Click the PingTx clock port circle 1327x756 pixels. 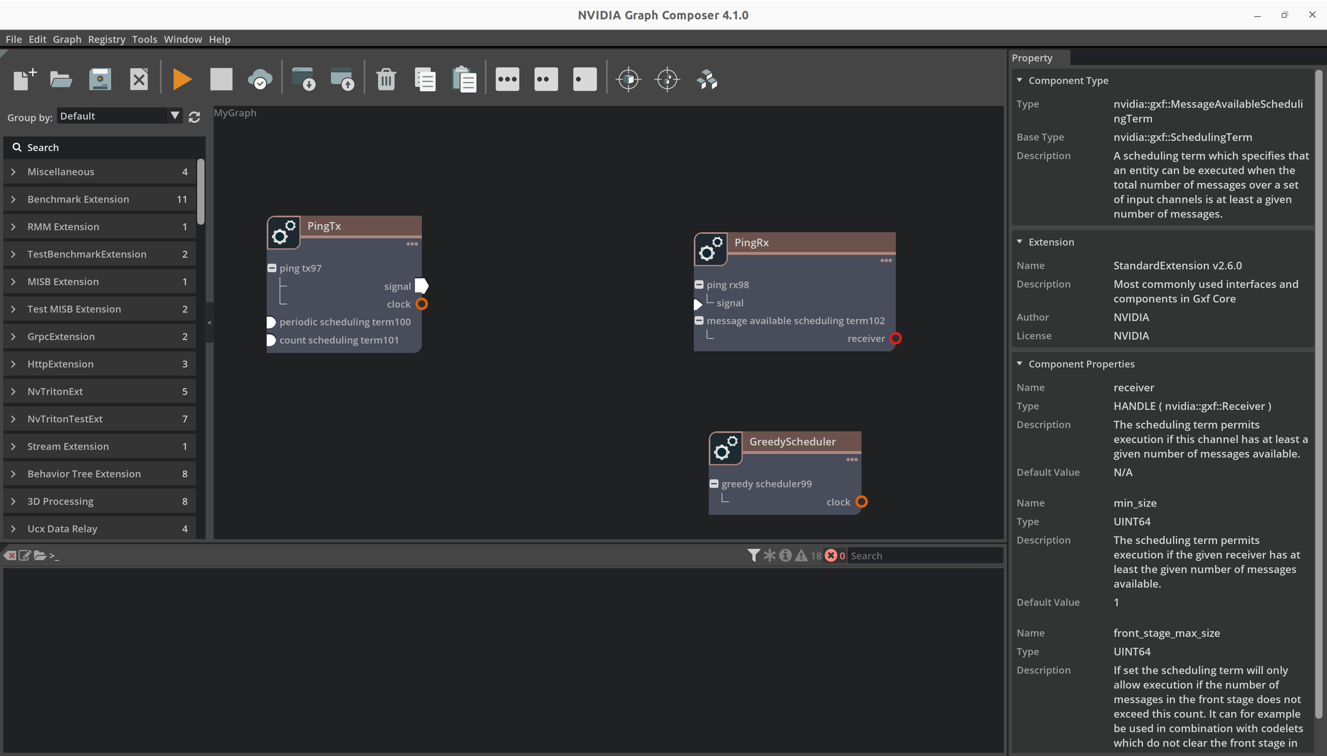[x=422, y=304]
